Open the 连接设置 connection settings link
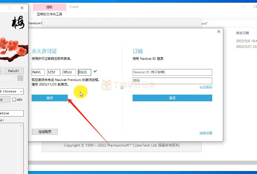Viewport: 257px width, 174px height. click(x=206, y=133)
